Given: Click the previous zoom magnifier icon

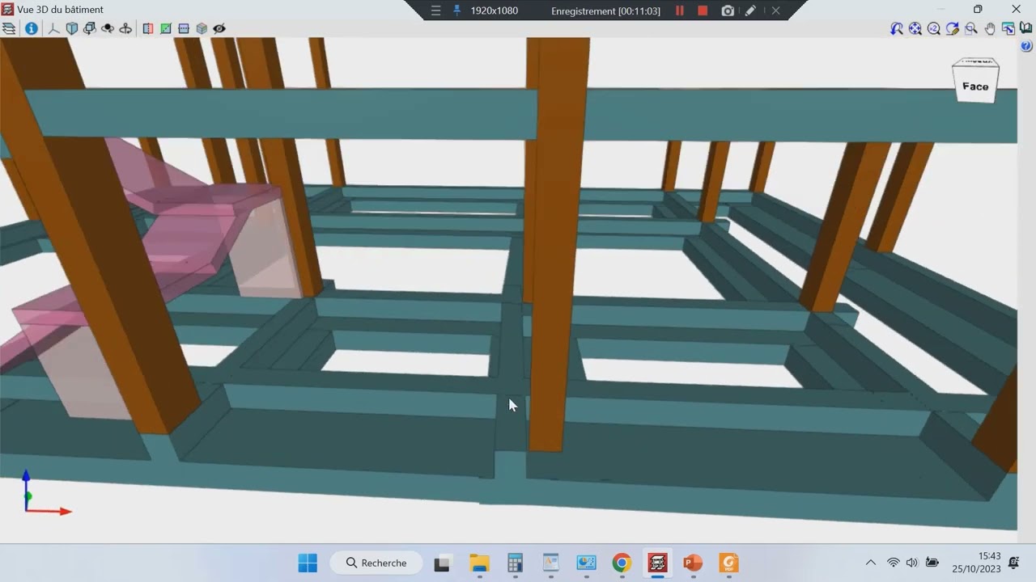Looking at the screenshot, I should point(897,28).
